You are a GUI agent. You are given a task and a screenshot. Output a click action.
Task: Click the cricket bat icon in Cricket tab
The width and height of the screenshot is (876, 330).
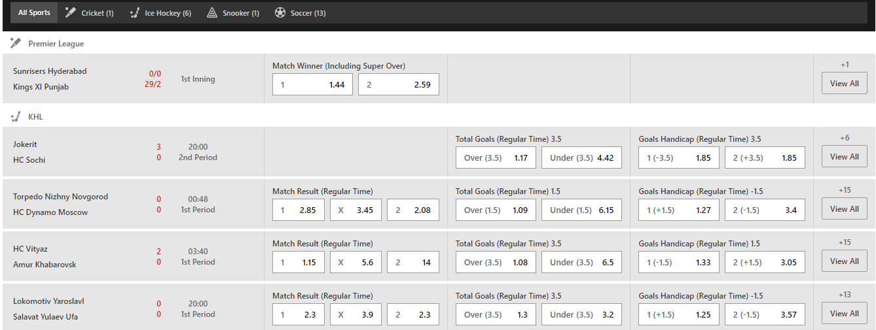pos(71,12)
